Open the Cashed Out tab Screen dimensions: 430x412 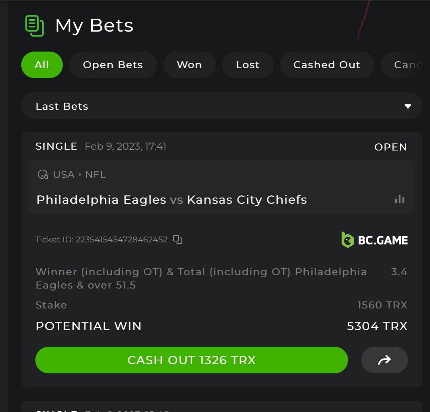327,65
